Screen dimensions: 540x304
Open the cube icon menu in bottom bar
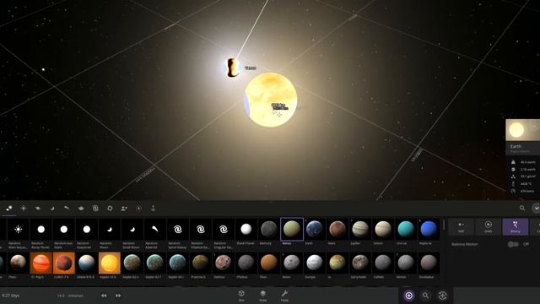pos(241,296)
